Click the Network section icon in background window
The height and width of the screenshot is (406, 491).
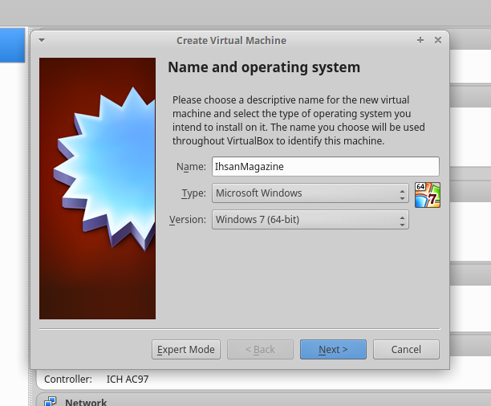[x=50, y=402]
